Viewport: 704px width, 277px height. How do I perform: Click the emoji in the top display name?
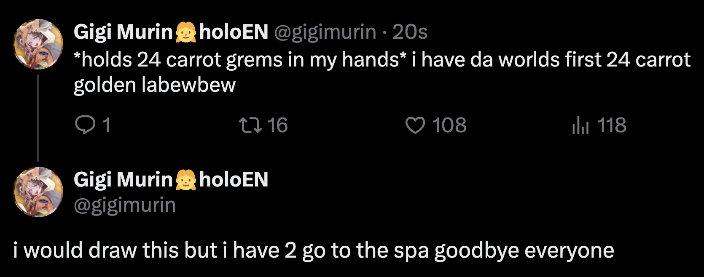[185, 32]
